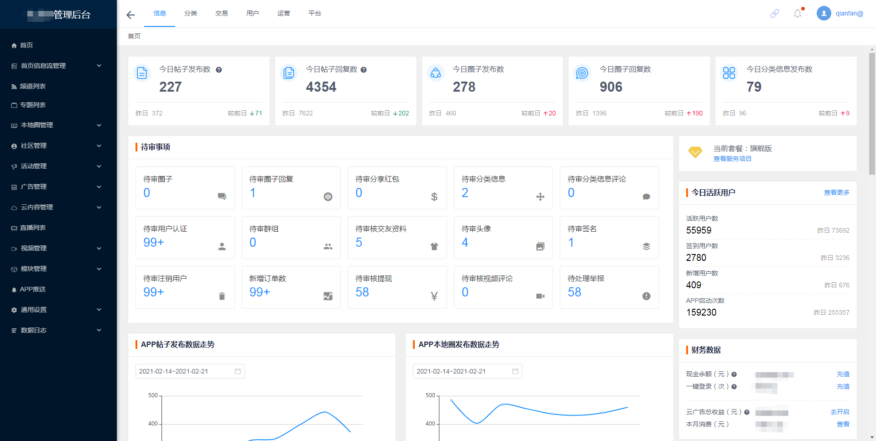Click chat icon in 待审圈子 card

pyautogui.click(x=222, y=197)
